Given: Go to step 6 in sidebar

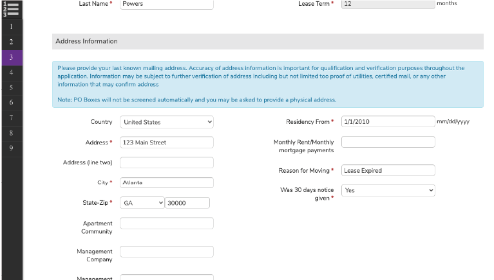Looking at the screenshot, I should coord(12,103).
